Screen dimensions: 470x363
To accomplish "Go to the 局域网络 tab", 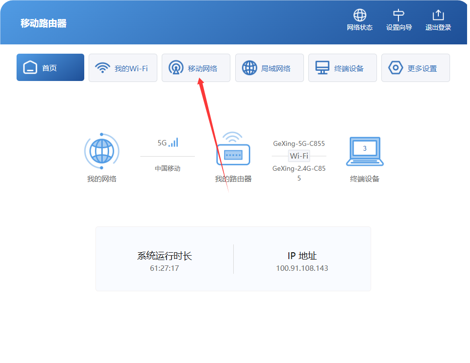I will pyautogui.click(x=269, y=68).
